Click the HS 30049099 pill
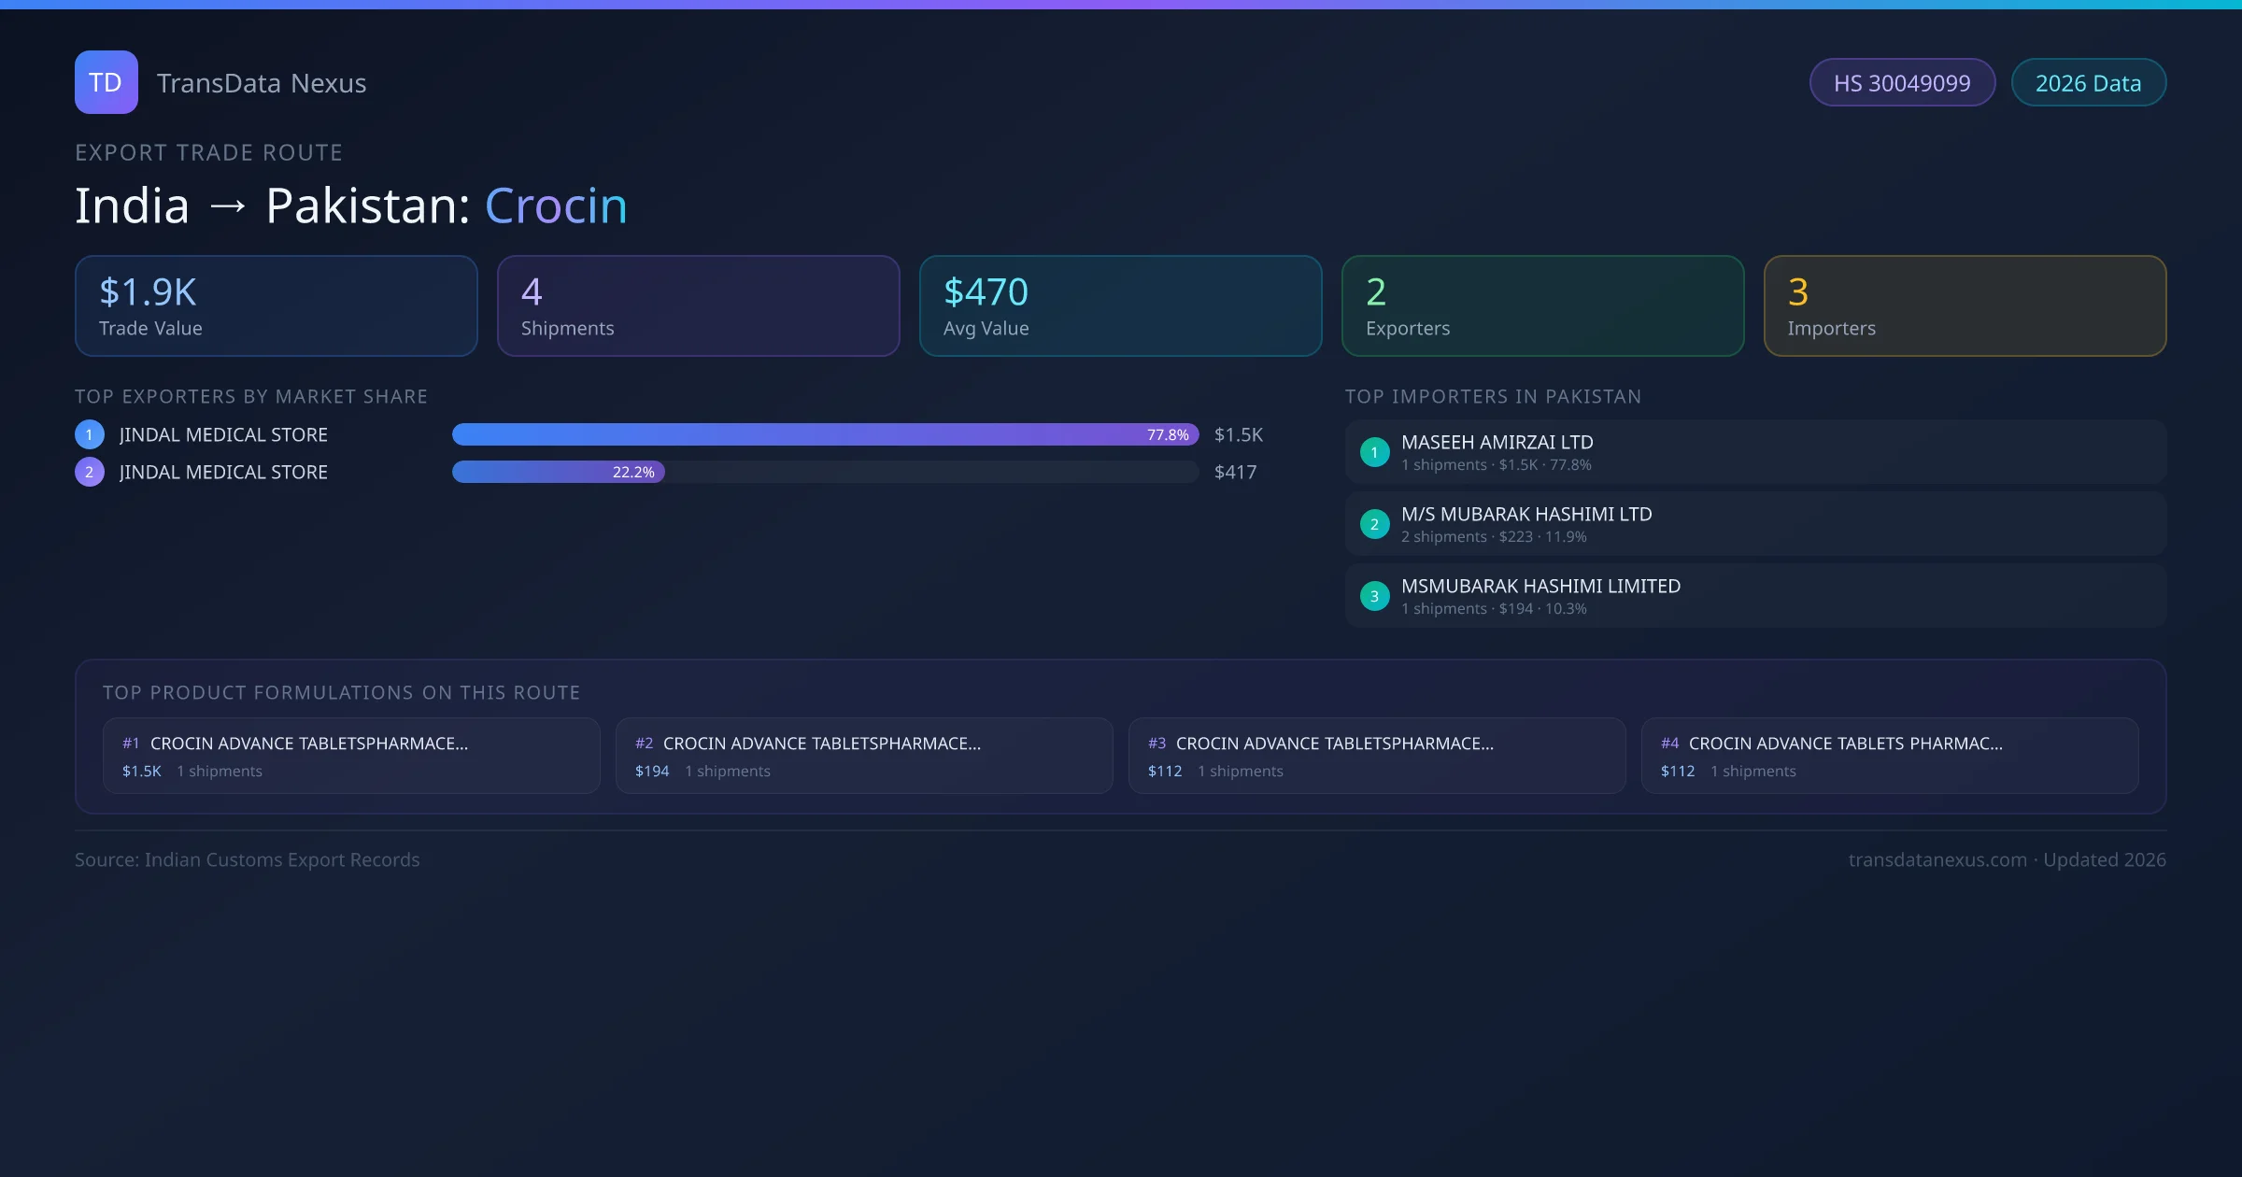Image resolution: width=2242 pixels, height=1177 pixels. (x=1901, y=83)
